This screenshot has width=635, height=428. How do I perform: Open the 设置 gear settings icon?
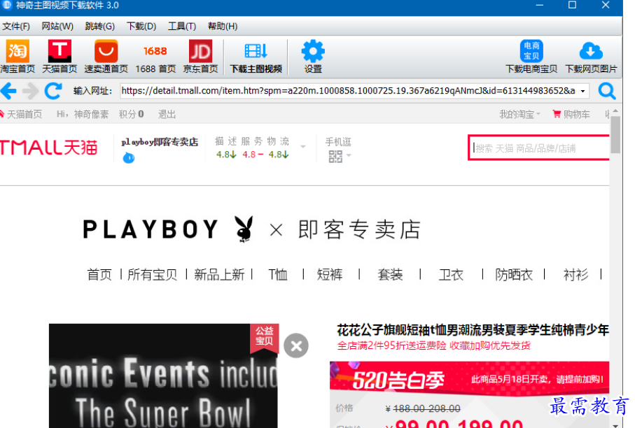(x=313, y=51)
